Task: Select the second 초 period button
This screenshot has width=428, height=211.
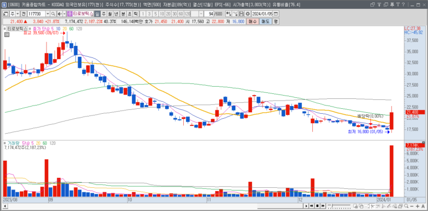Action: (130, 14)
